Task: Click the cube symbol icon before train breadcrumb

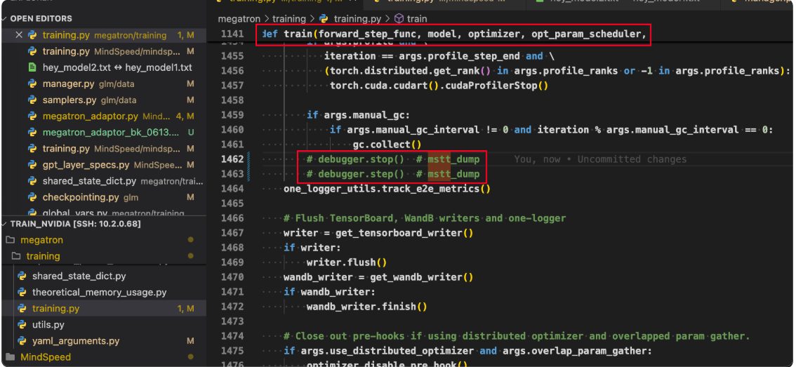Action: click(399, 19)
